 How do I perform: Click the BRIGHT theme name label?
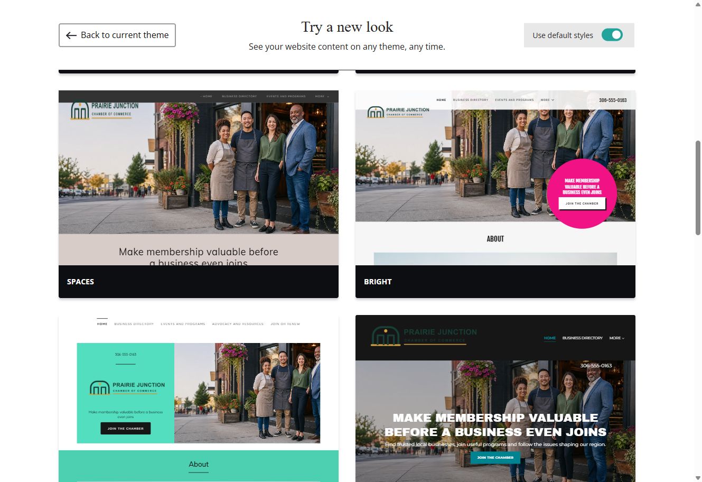(x=378, y=282)
